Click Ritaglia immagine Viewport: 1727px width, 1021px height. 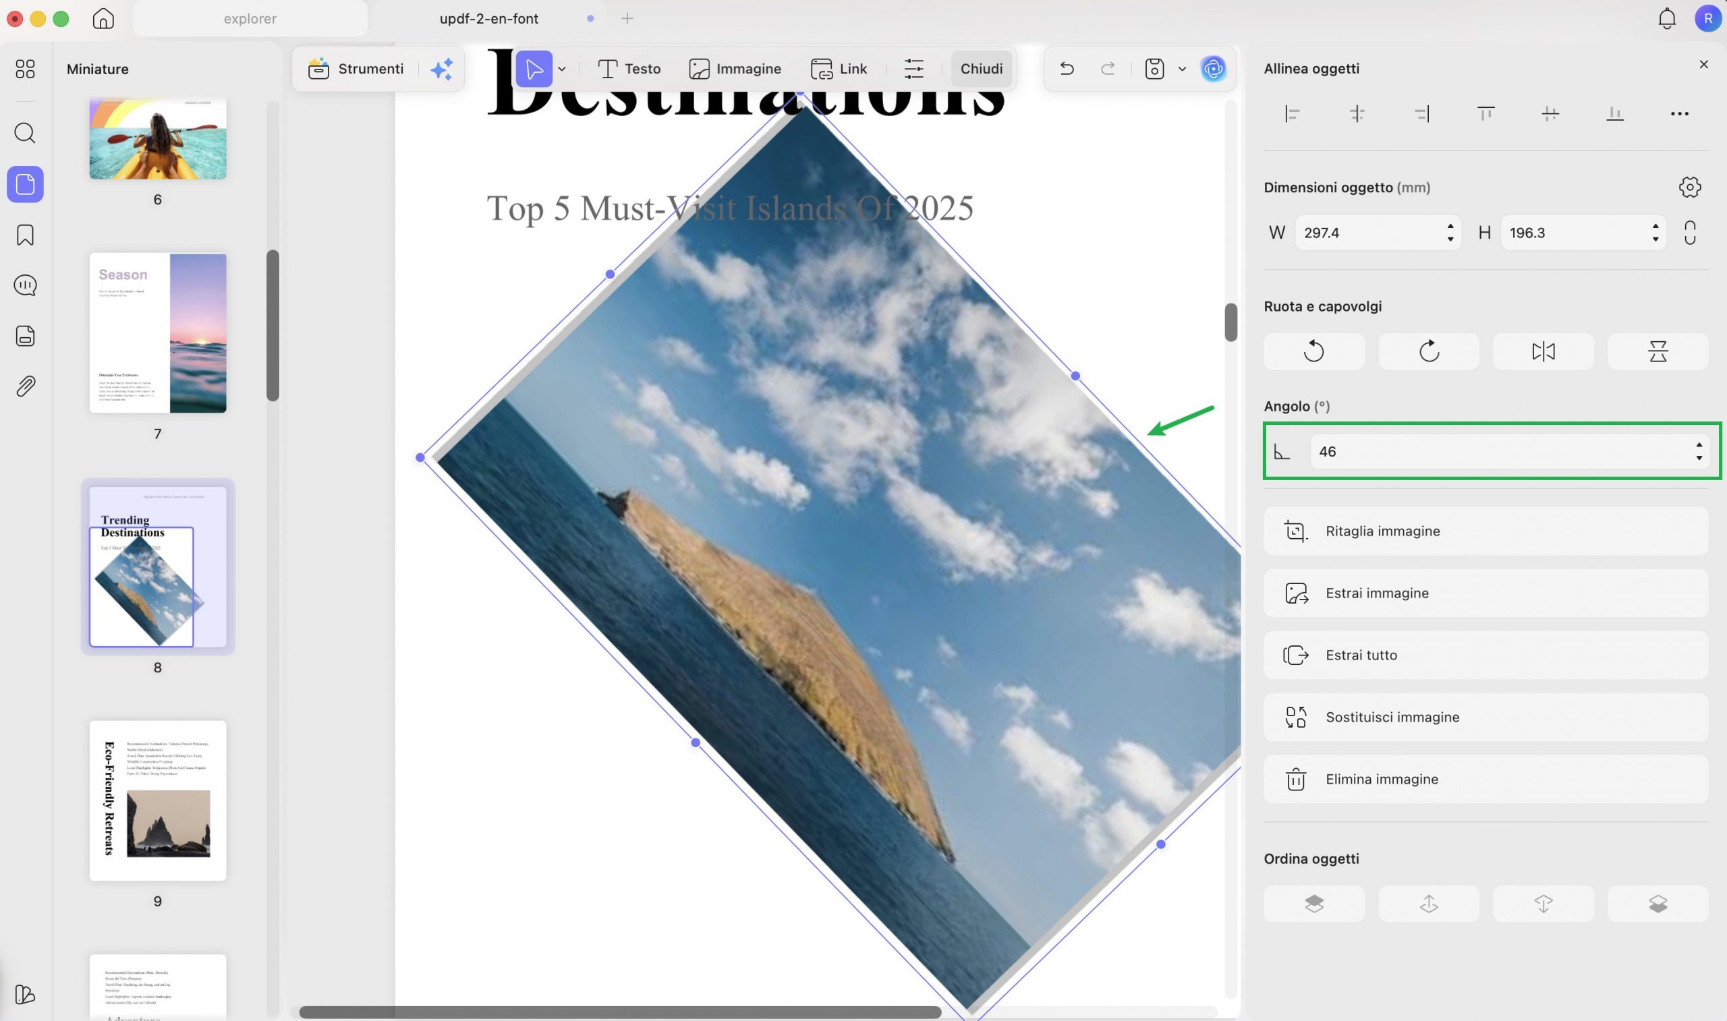coord(1486,531)
